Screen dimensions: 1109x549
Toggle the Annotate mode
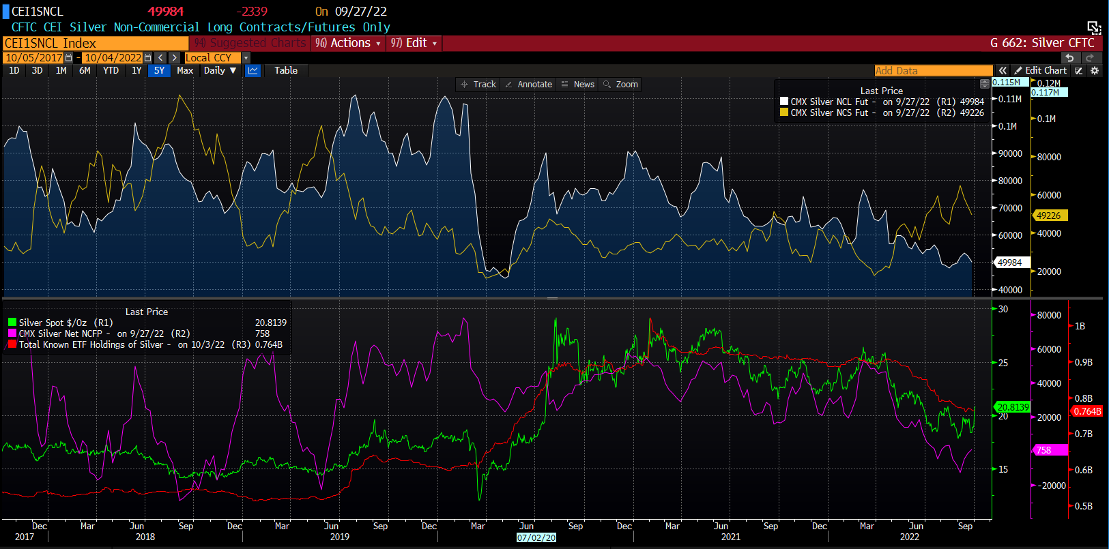528,85
